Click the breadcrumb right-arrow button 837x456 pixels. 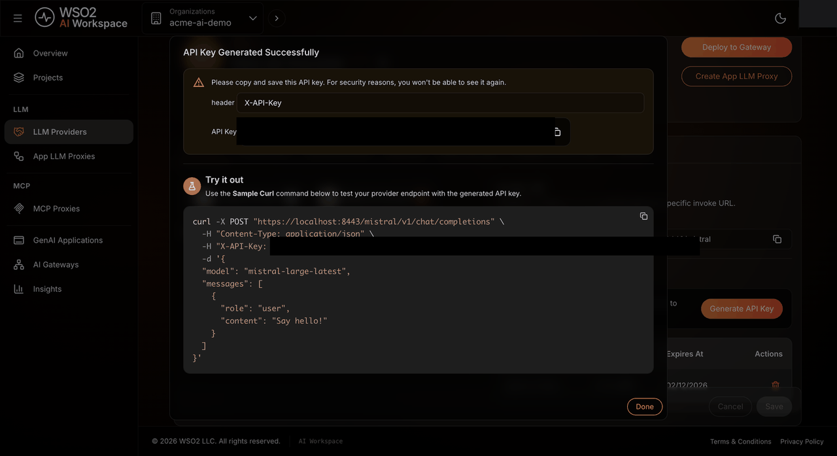coord(277,18)
